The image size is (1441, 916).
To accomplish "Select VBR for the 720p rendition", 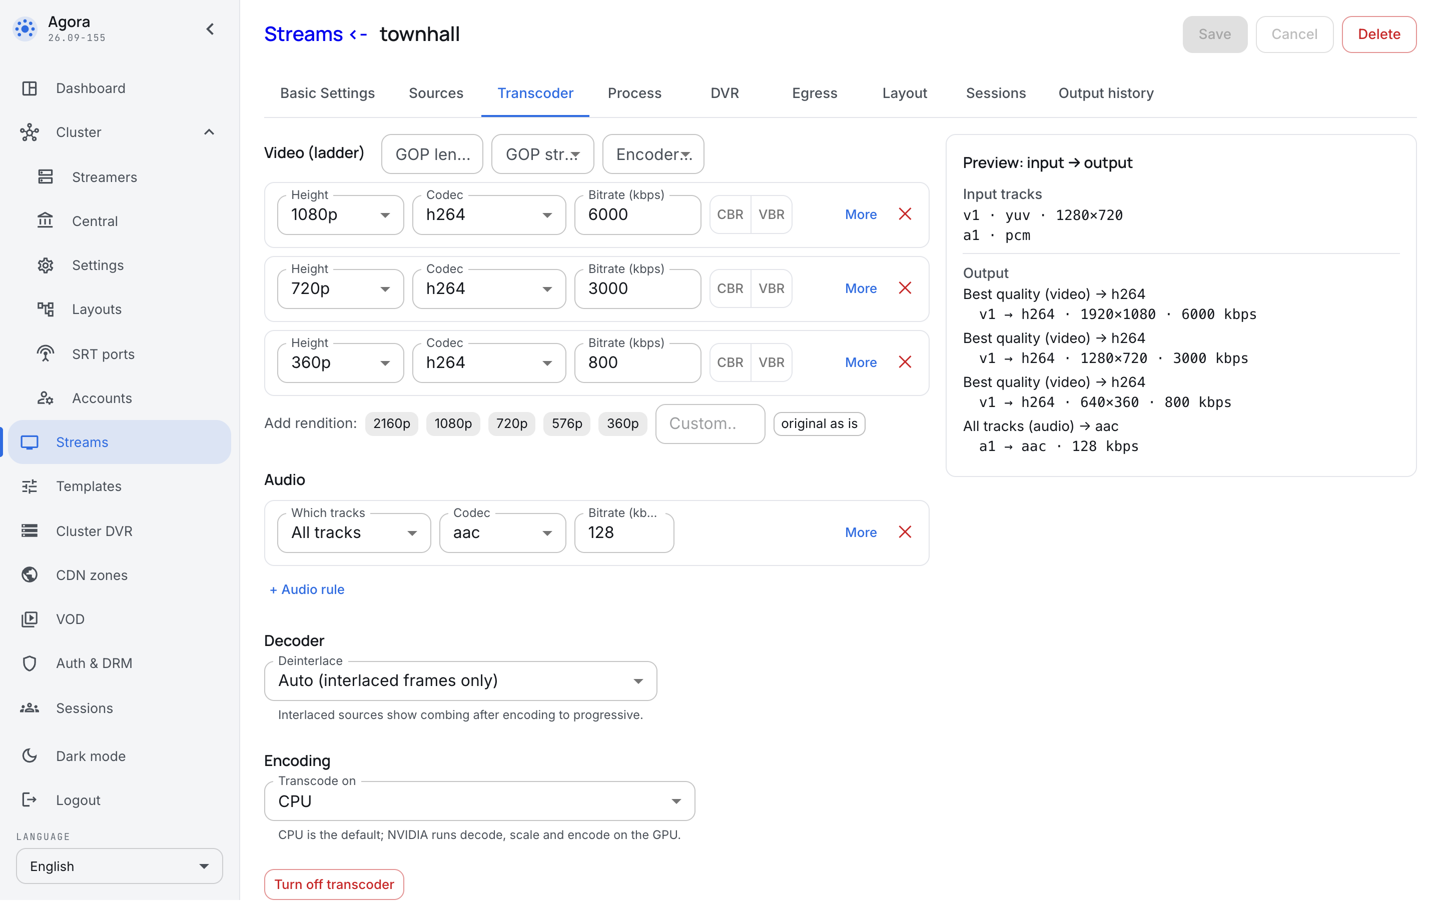I will [772, 289].
